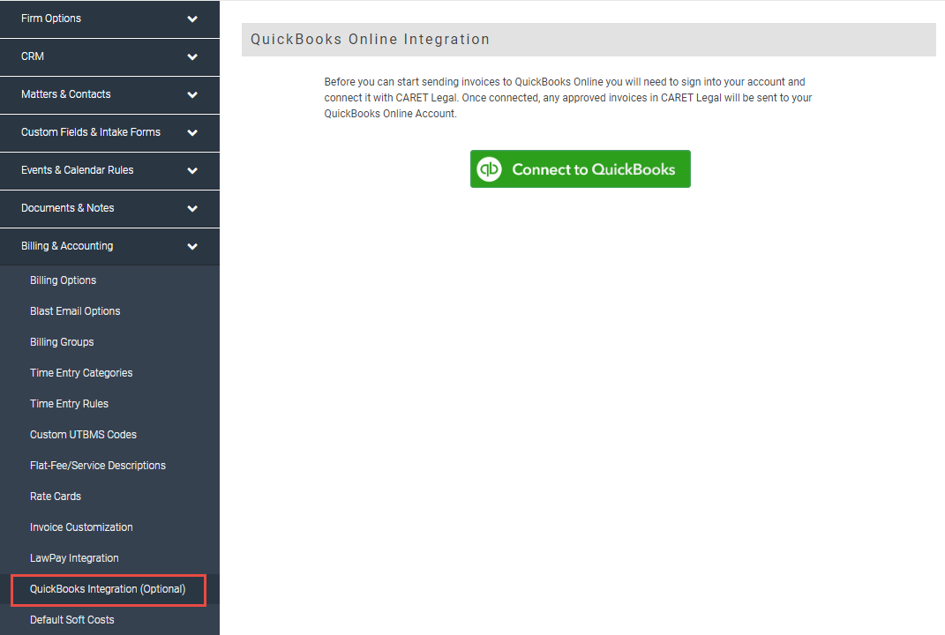
Task: Expand the Events & Calendar Rules chevron
Action: click(192, 170)
